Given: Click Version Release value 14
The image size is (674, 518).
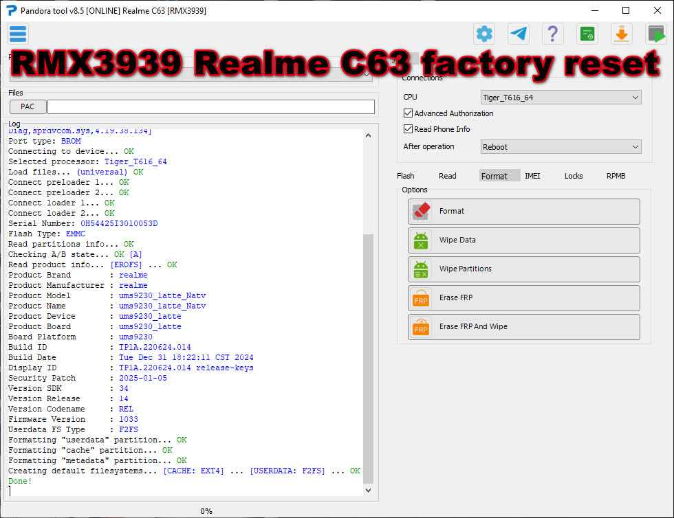Looking at the screenshot, I should 124,398.
